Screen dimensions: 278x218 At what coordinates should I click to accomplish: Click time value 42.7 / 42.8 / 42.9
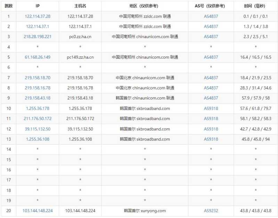point(256,129)
